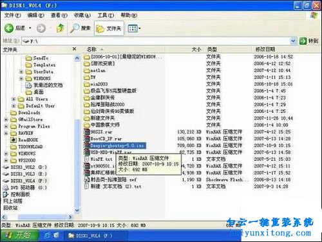This screenshot has height=242, width=322.
Task: Select the SendTo folder in tree
Action: click(x=37, y=58)
